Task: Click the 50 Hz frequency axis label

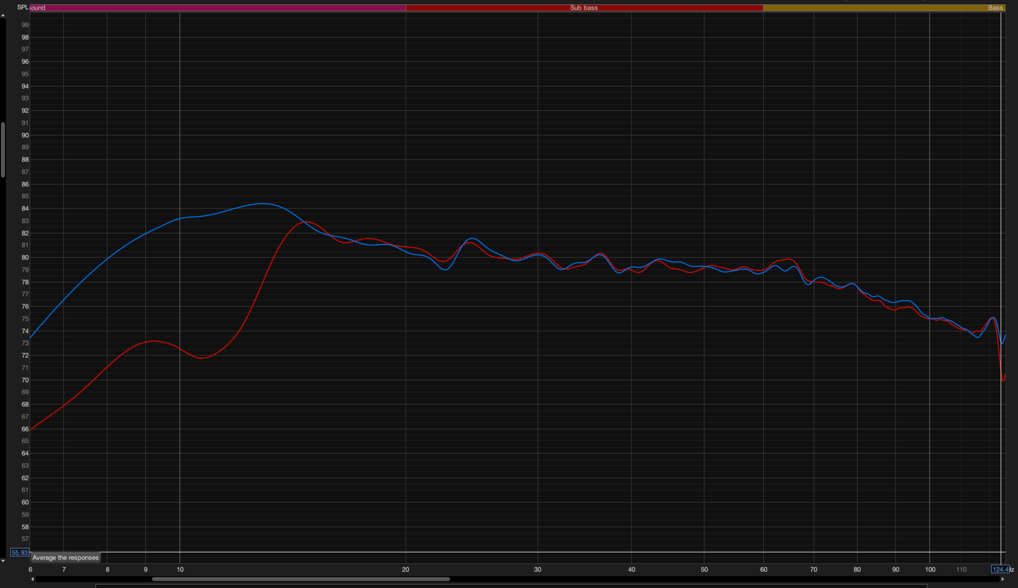Action: coord(704,569)
